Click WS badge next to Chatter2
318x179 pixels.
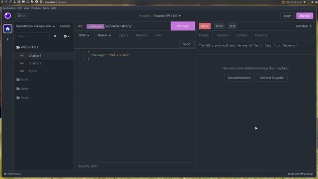pyautogui.click(x=22, y=63)
